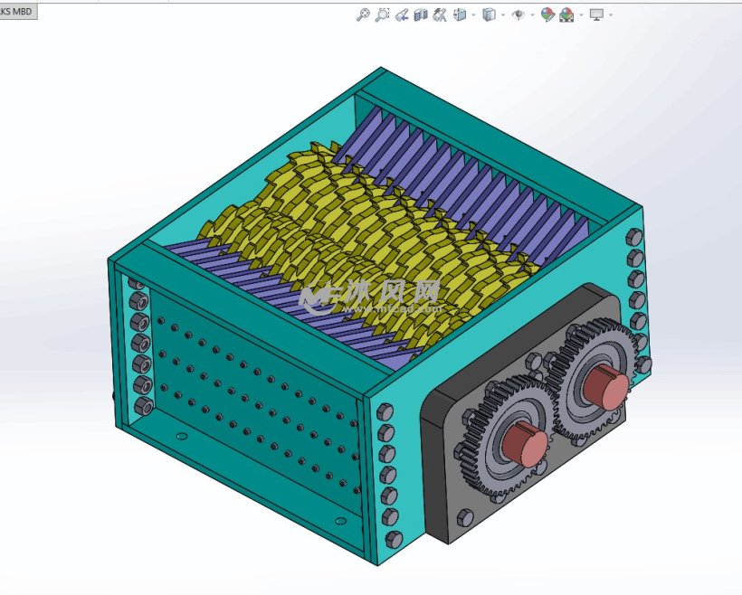
Task: Expand the View Orientation dropdown arrow
Action: [x=472, y=14]
